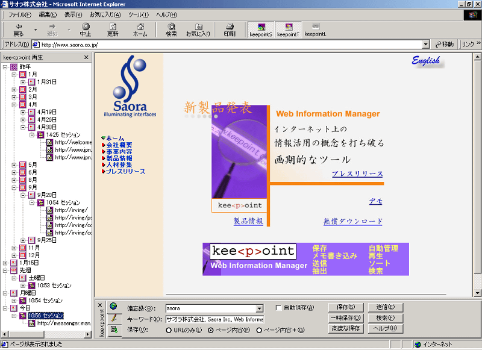Click the tree panel horizontal scrollbar
Image resolution: width=482 pixels, height=350 pixels.
tap(46, 334)
